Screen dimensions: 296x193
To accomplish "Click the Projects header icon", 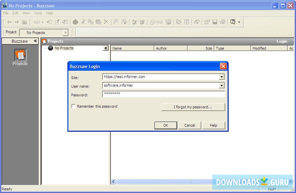I will [x=44, y=41].
